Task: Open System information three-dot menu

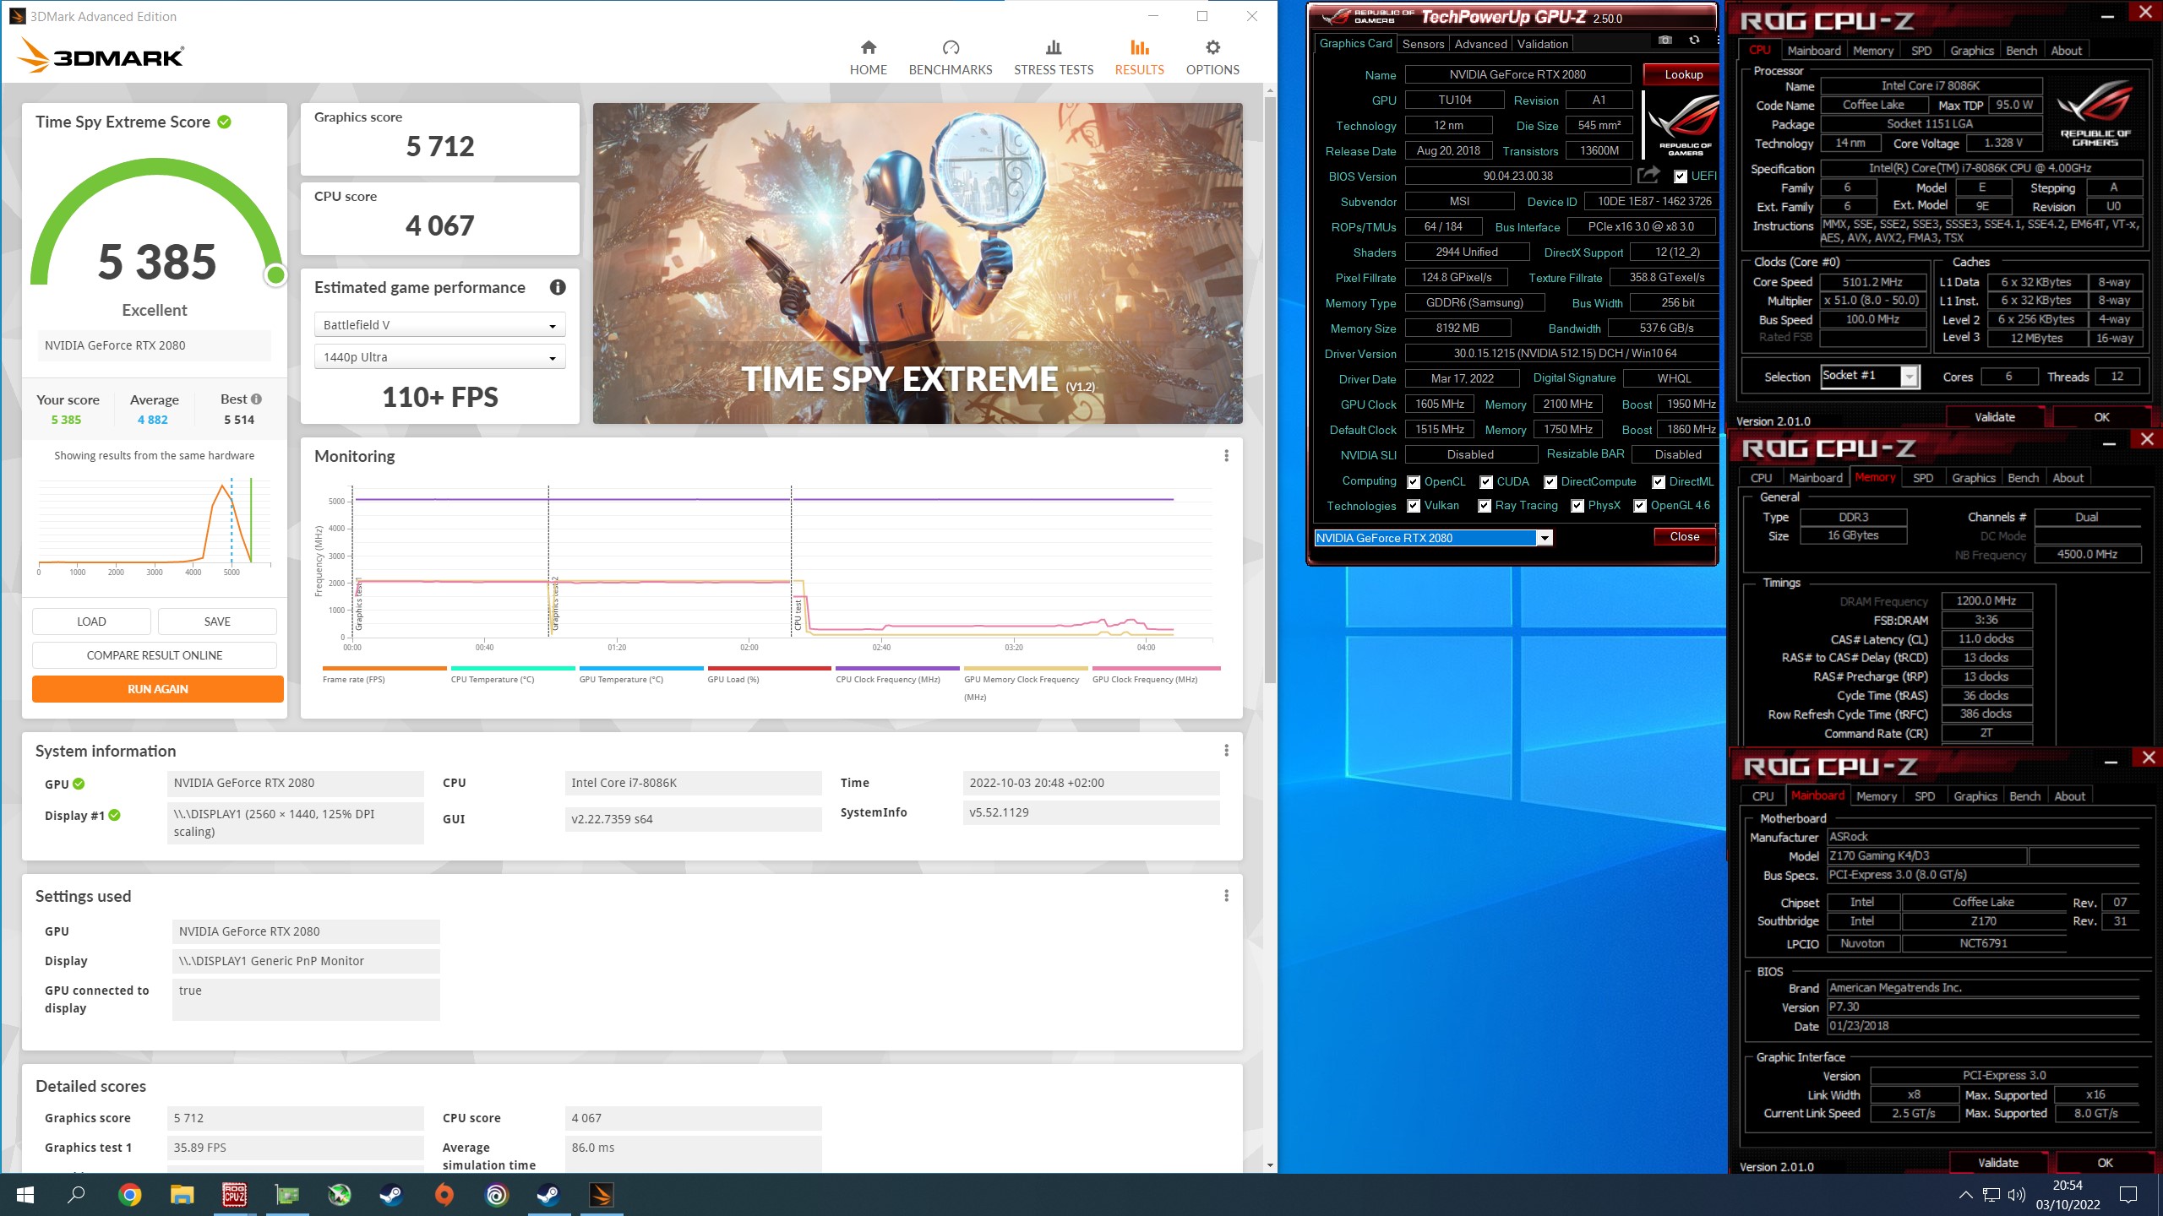Action: coord(1226,751)
